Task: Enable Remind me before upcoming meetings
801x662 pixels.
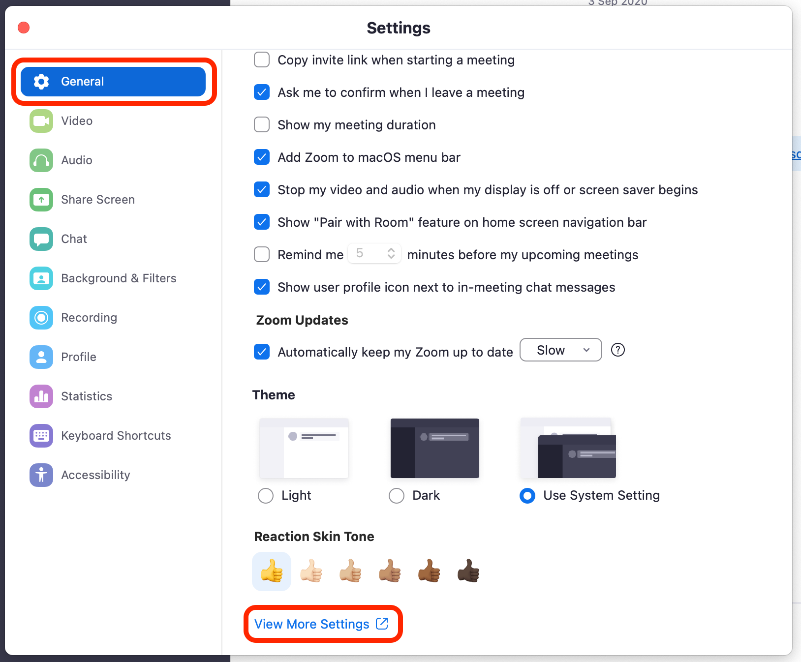Action: coord(262,255)
